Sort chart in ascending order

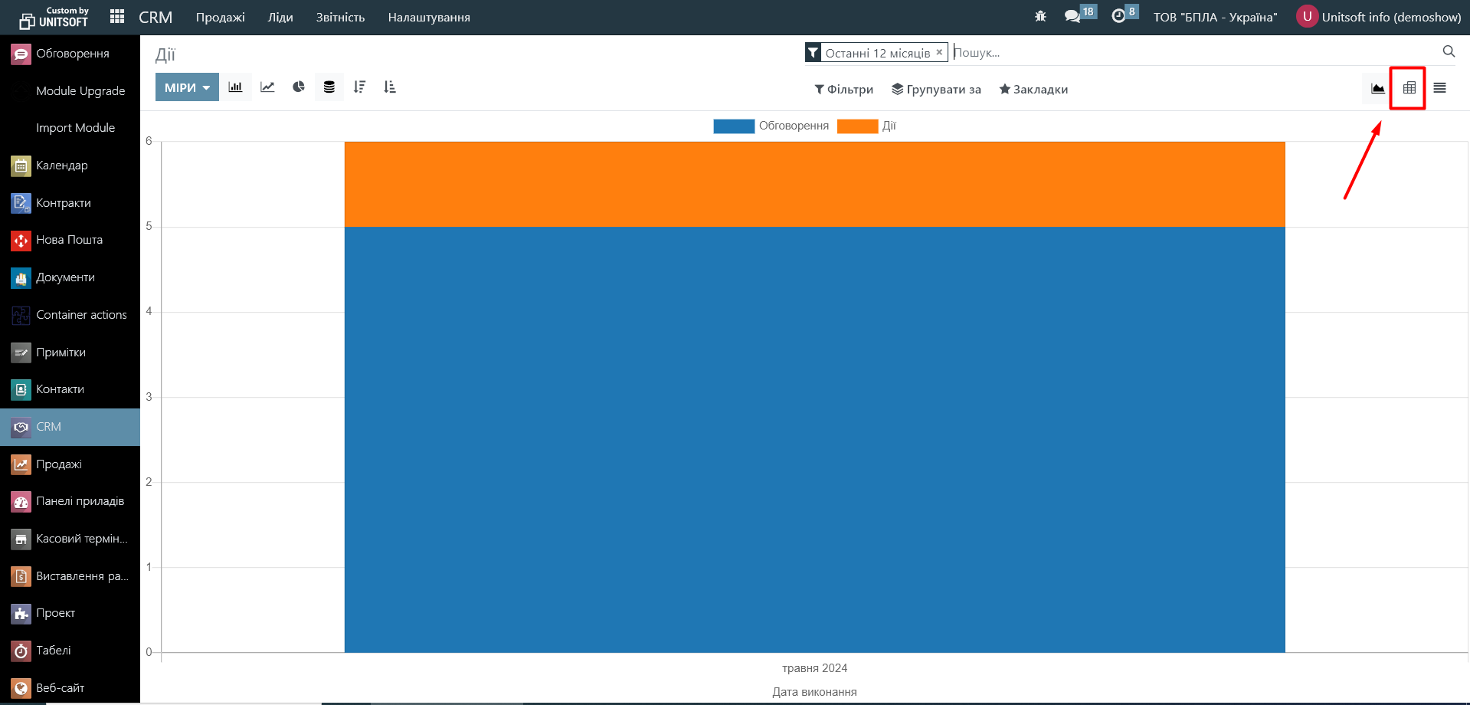390,87
